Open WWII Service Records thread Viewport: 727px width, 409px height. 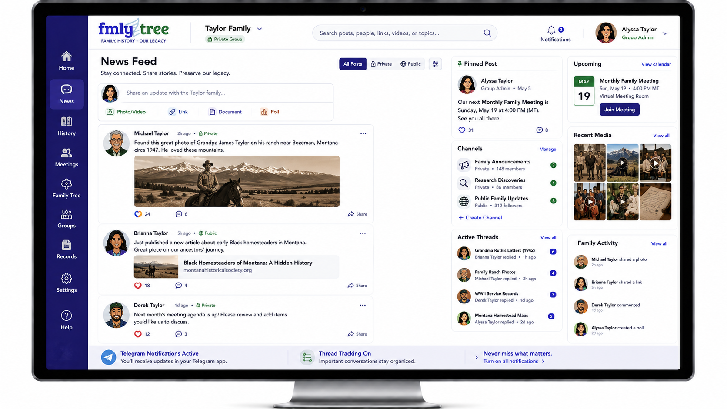[x=507, y=297]
